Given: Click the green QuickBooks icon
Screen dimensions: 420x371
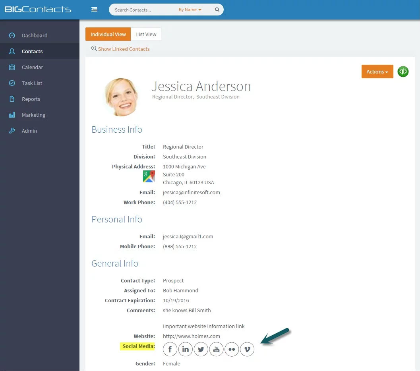Looking at the screenshot, I should click(x=403, y=71).
